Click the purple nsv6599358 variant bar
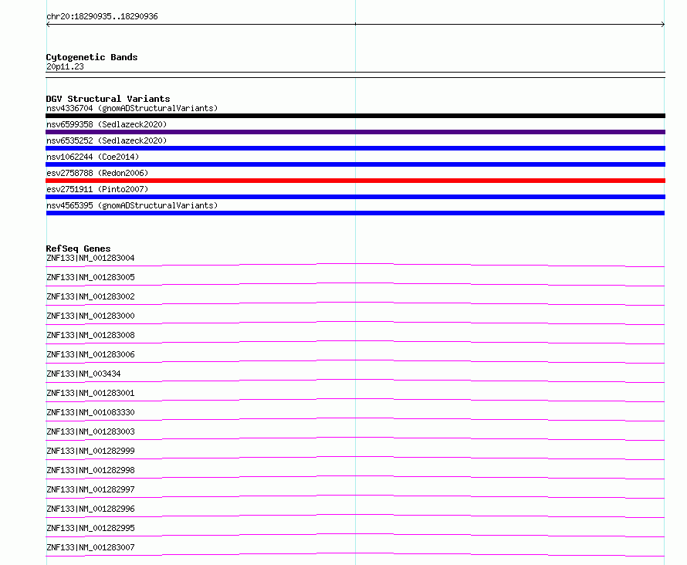Viewport: 687px width, 565px height. click(355, 132)
